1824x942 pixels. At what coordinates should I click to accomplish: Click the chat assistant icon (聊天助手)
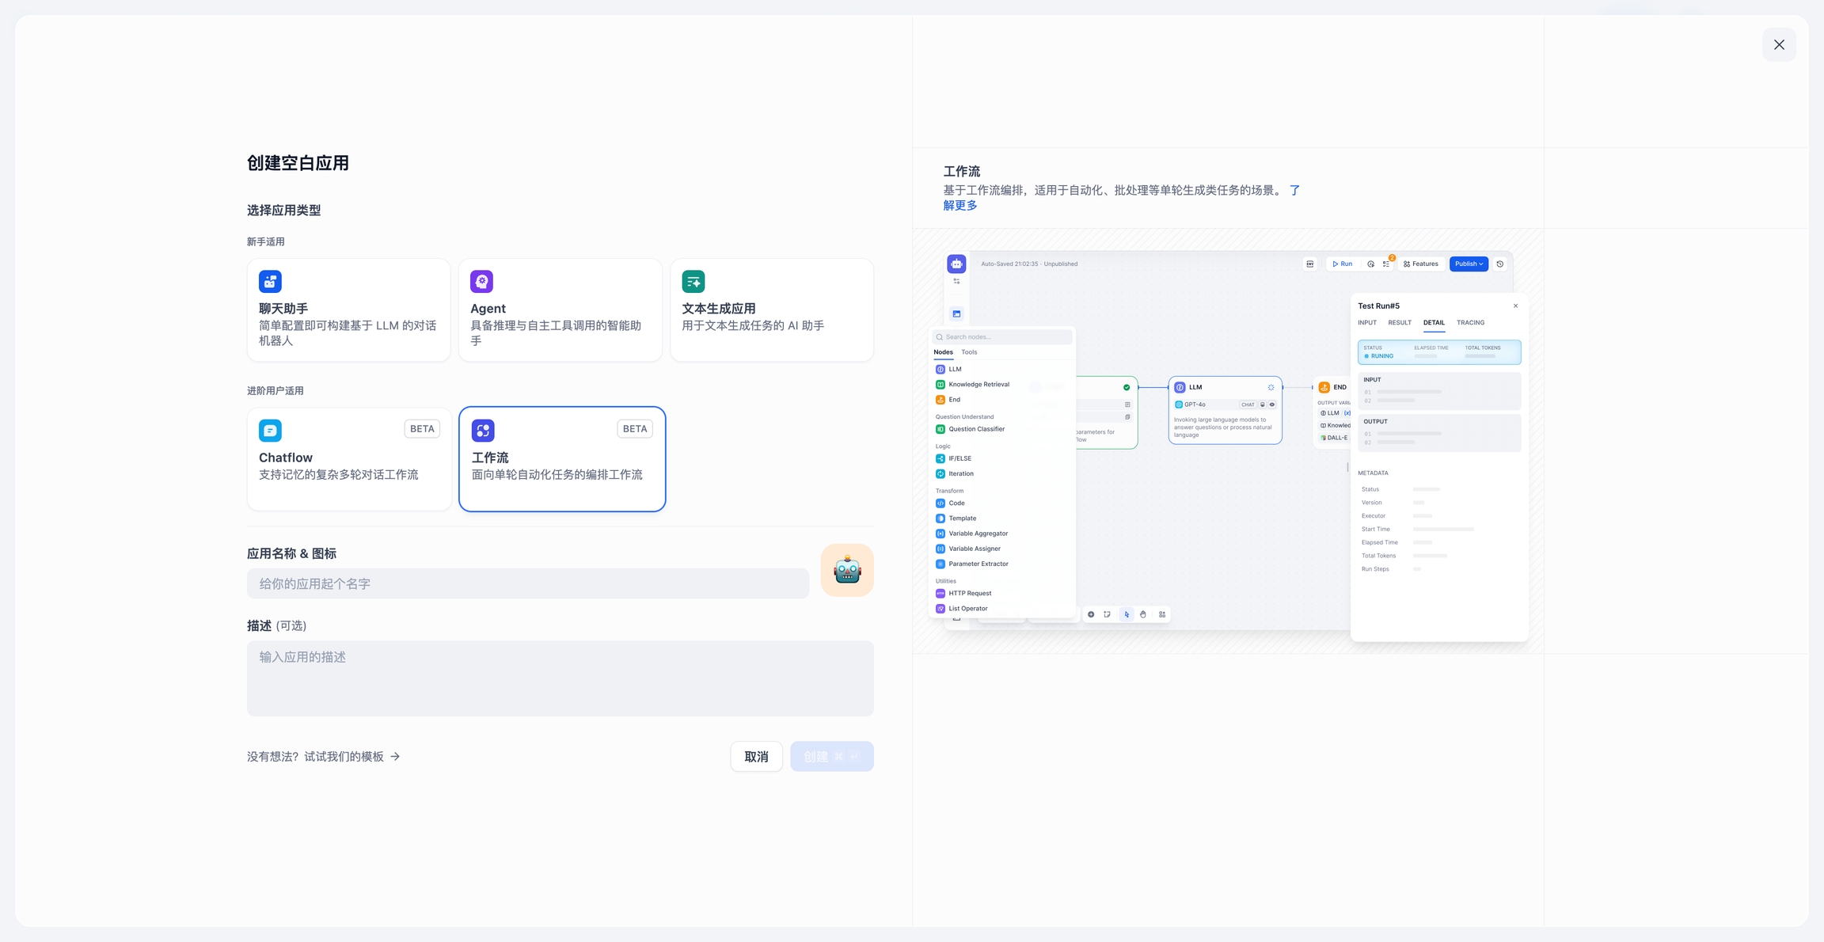pos(270,281)
